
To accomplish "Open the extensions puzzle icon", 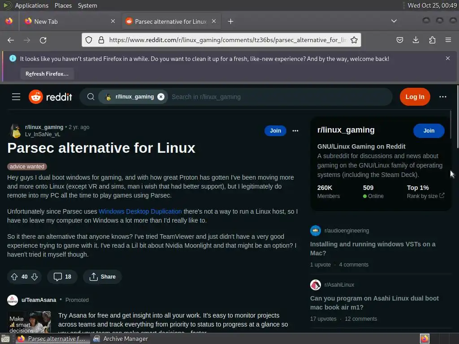I will tap(432, 40).
